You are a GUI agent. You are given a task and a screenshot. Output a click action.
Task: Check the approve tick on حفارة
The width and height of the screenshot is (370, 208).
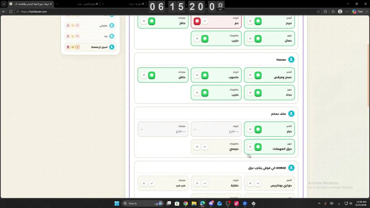(205, 183)
